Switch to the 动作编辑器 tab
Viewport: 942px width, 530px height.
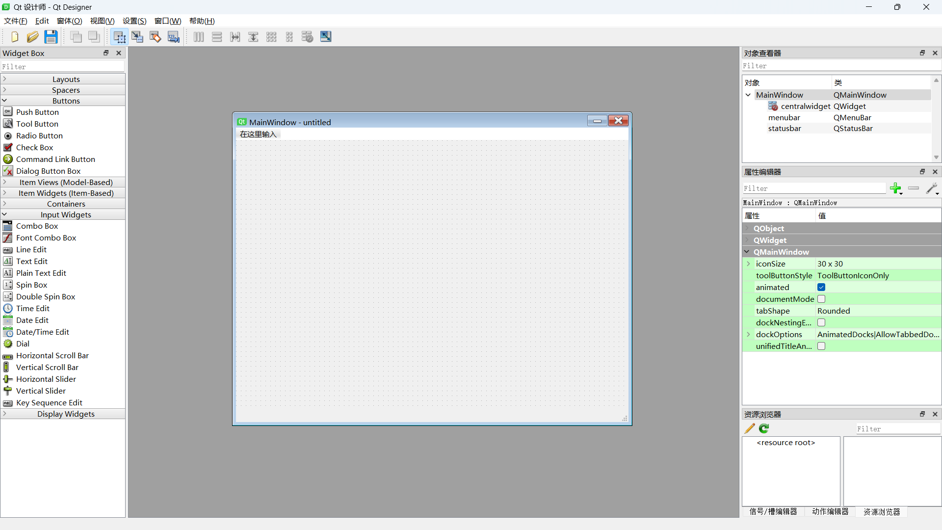click(830, 511)
